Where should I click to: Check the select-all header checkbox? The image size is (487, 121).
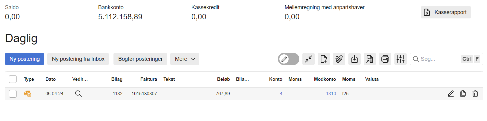pos(13,79)
